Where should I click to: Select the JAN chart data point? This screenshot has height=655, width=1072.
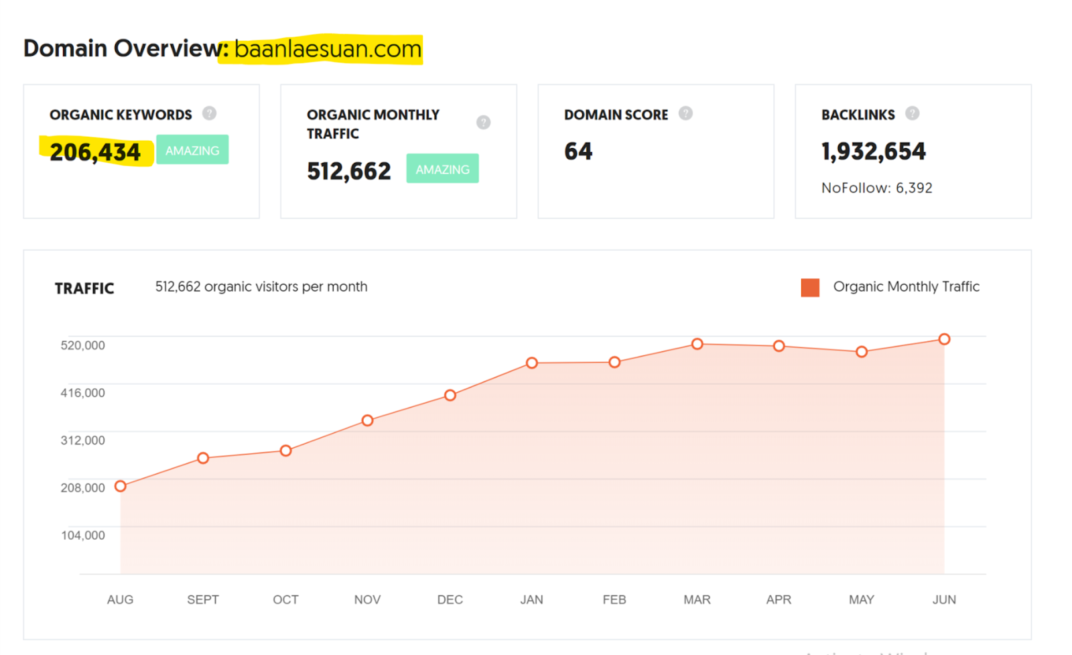pyautogui.click(x=532, y=363)
